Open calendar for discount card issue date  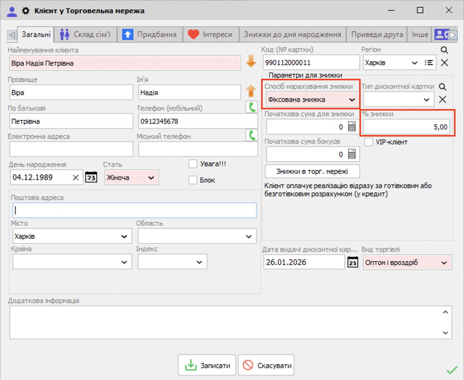pos(353,263)
